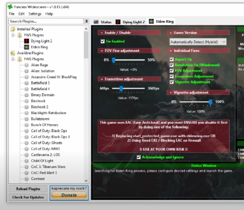
Task: Click the Assassins Creed IV: BlackFlag gear icon
Action: pyautogui.click(x=27, y=77)
